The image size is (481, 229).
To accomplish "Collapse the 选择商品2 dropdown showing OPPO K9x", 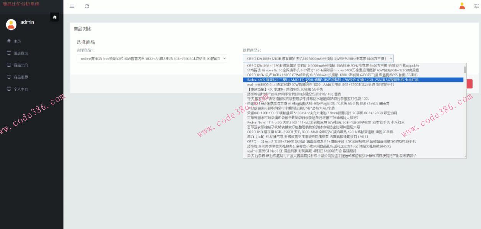I will tap(318, 58).
